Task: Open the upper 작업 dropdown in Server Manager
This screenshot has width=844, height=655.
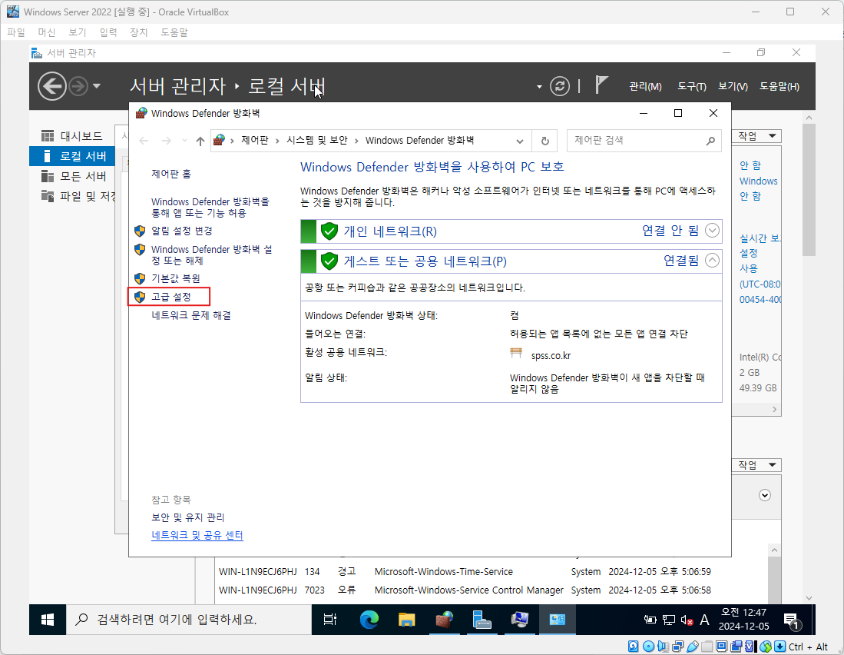Action: click(x=756, y=136)
